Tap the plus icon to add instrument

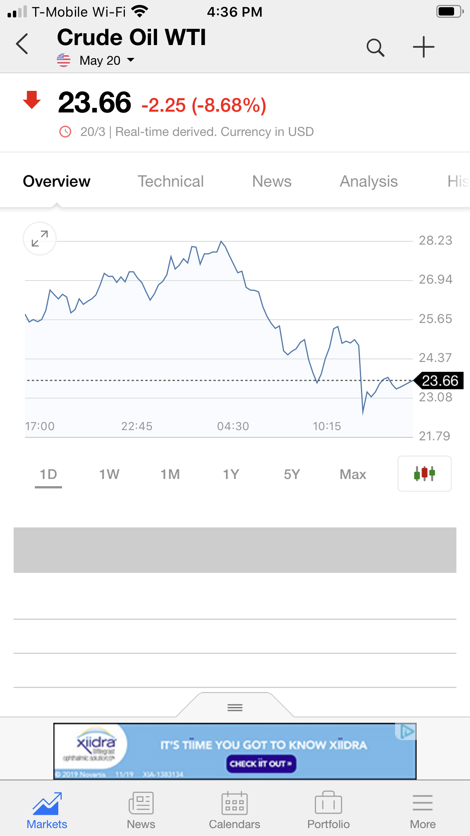pyautogui.click(x=423, y=47)
